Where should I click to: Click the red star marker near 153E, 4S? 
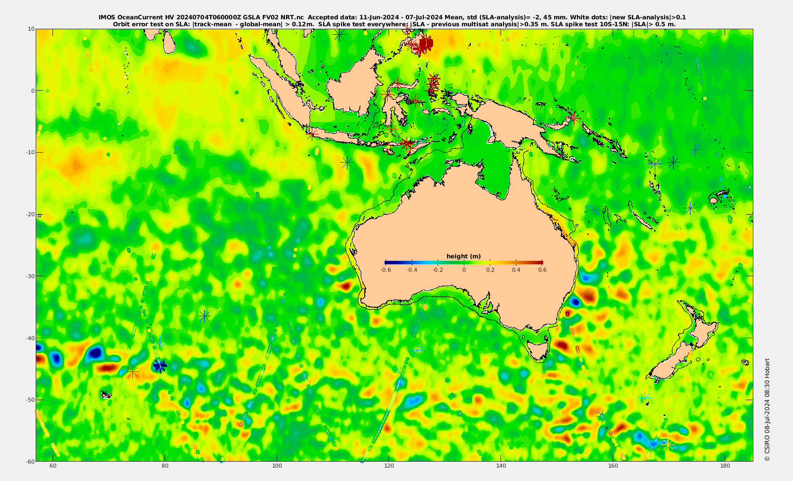(574, 118)
